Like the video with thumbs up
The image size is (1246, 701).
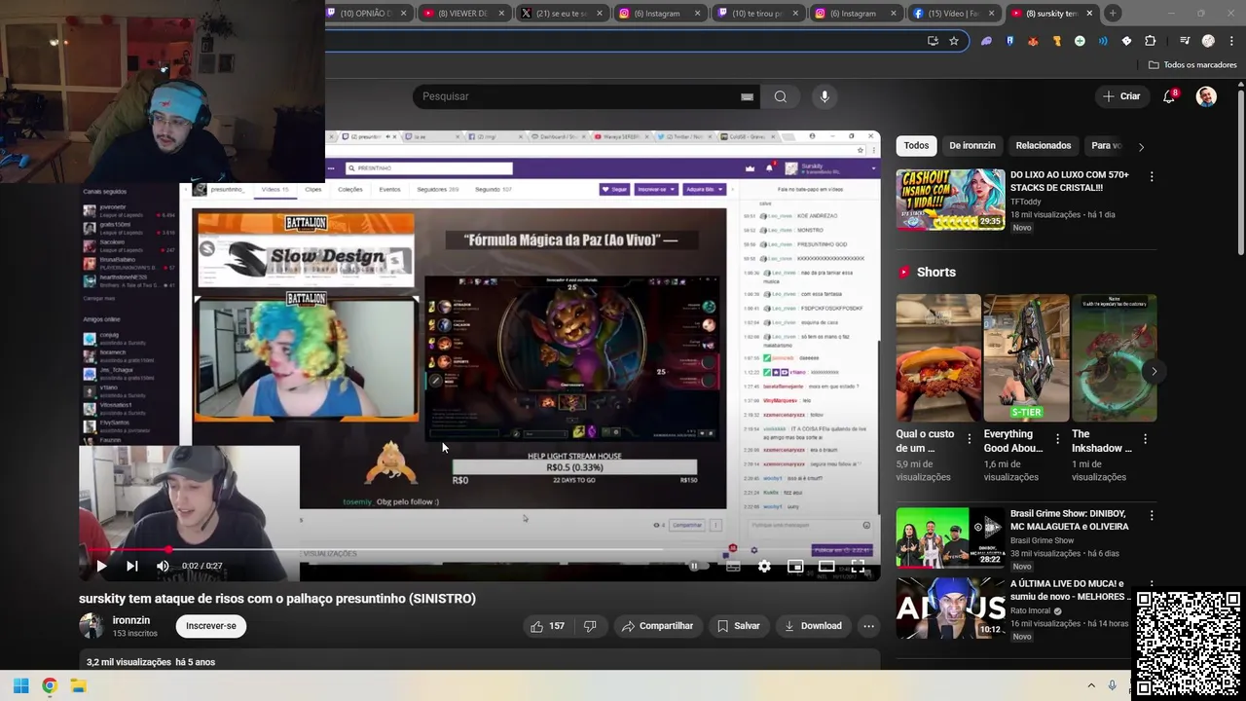click(547, 626)
